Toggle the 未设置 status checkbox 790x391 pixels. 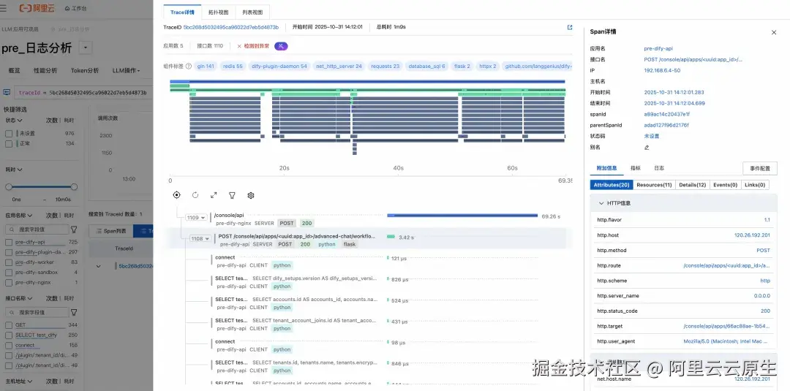[9, 133]
